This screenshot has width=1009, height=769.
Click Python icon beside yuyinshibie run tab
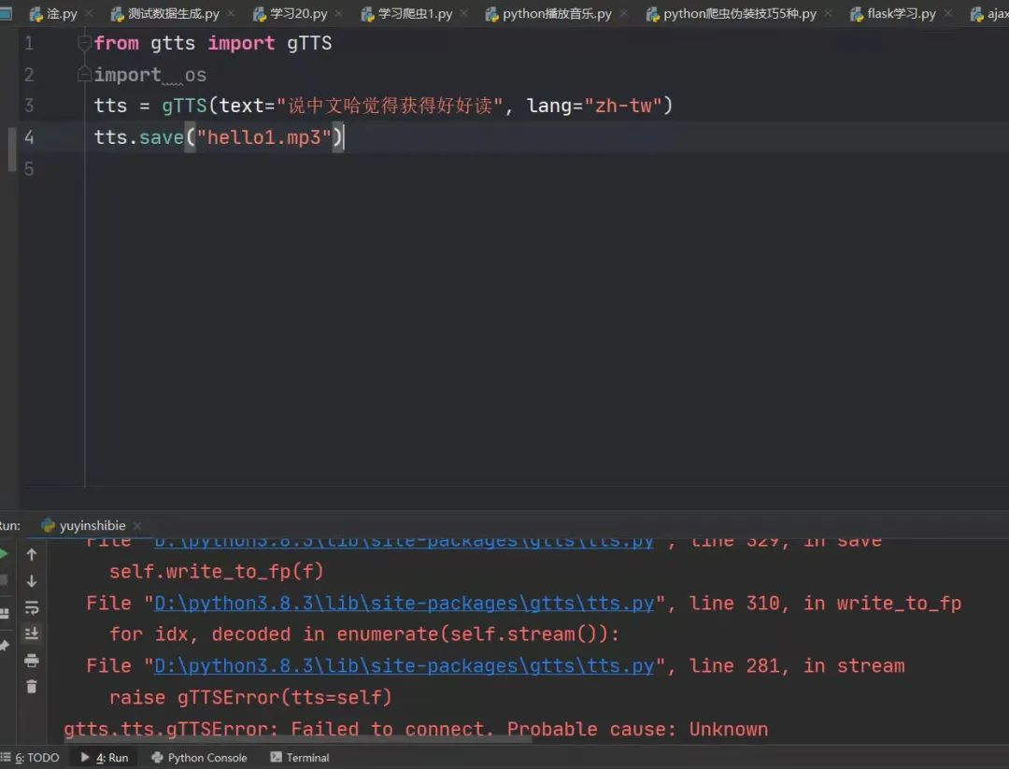point(48,526)
